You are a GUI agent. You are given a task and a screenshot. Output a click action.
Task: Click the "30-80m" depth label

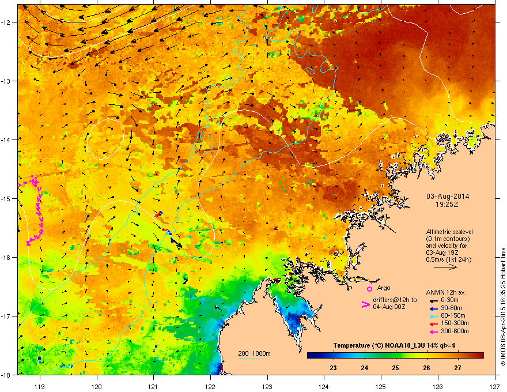(x=451, y=308)
